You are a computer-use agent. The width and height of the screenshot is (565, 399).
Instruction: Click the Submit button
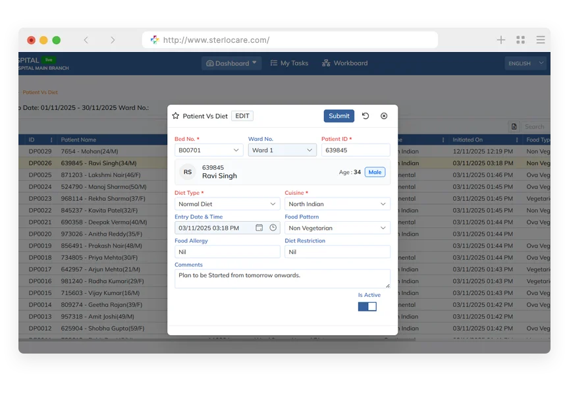(339, 116)
